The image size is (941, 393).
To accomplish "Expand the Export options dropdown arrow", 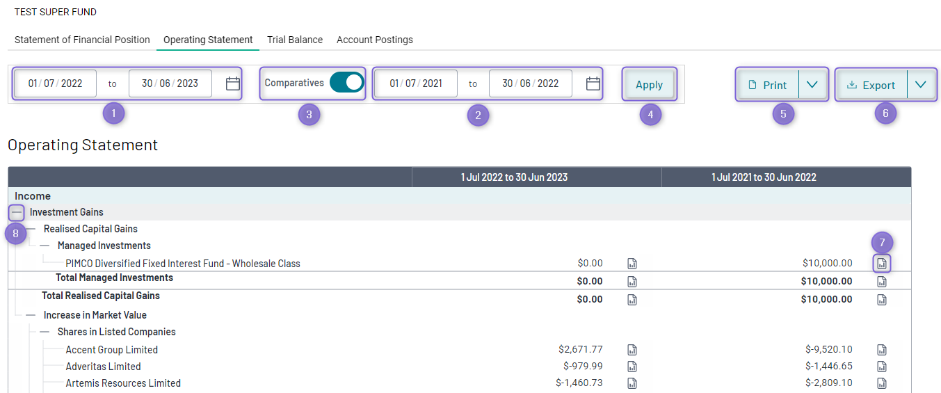I will pyautogui.click(x=921, y=85).
